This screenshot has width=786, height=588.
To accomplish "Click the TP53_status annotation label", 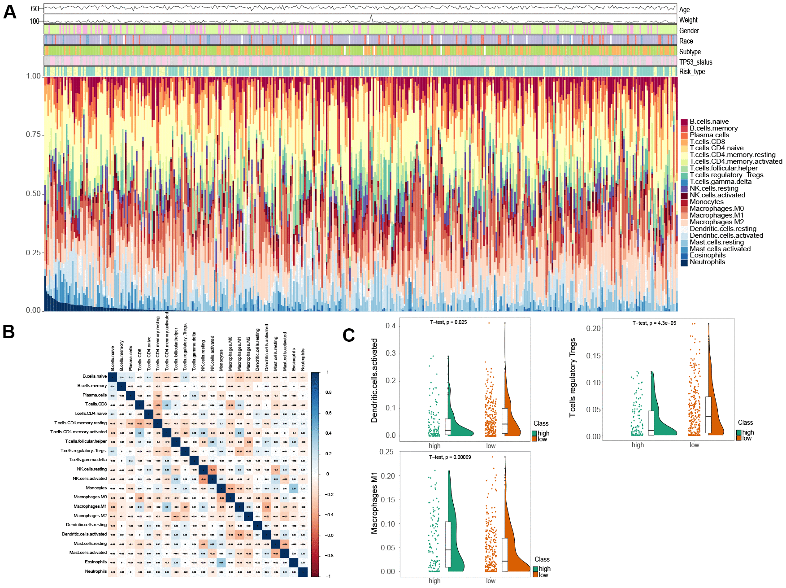I will [x=695, y=62].
